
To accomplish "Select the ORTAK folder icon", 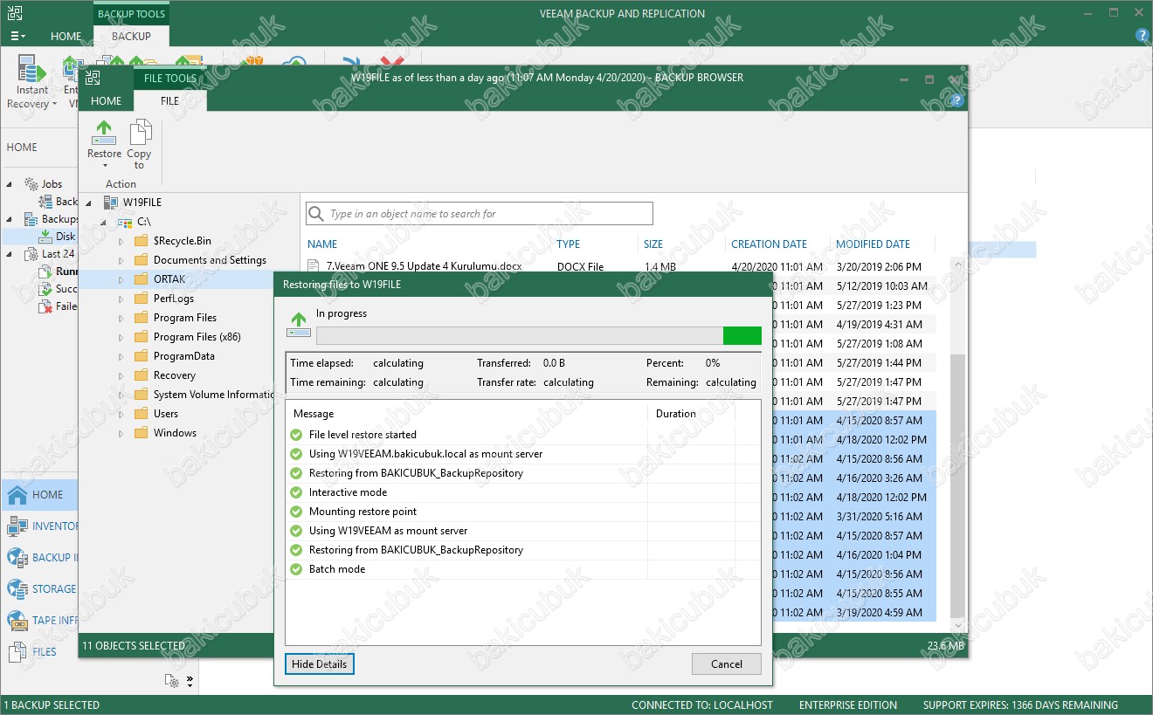I will (141, 279).
